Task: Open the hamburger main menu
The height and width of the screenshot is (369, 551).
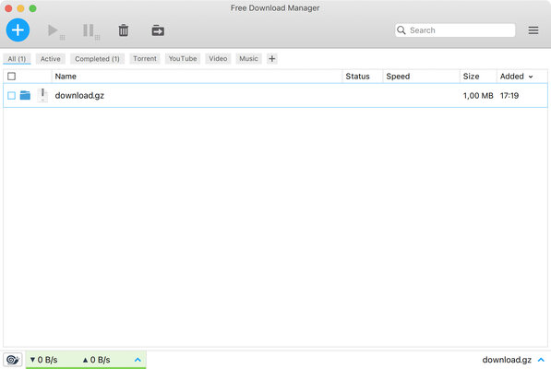Action: 533,30
